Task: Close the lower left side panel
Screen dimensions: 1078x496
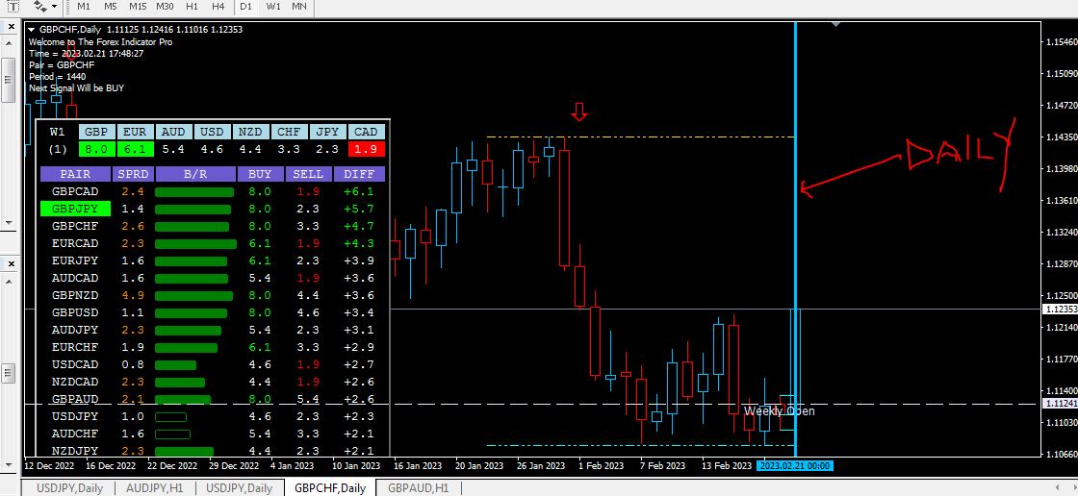Action: (11, 262)
